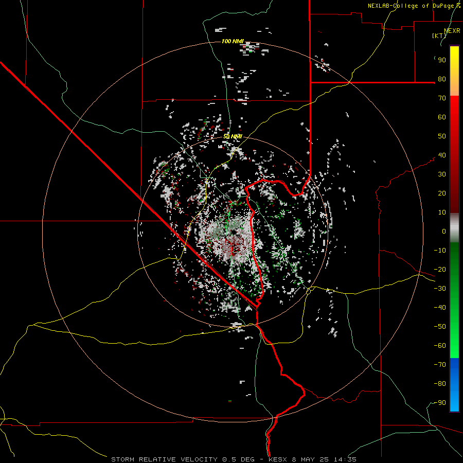Click the -70 value on velocity scale
Image resolution: width=463 pixels, height=463 pixels.
[440, 365]
